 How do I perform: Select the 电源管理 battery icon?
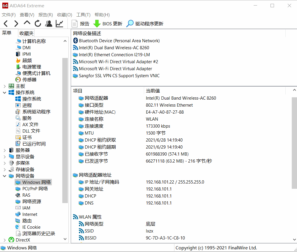tap(18, 67)
